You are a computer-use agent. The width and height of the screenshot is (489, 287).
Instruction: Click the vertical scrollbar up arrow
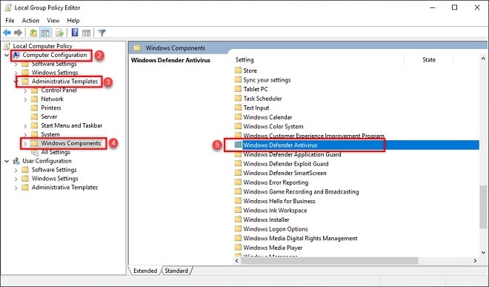(x=483, y=59)
